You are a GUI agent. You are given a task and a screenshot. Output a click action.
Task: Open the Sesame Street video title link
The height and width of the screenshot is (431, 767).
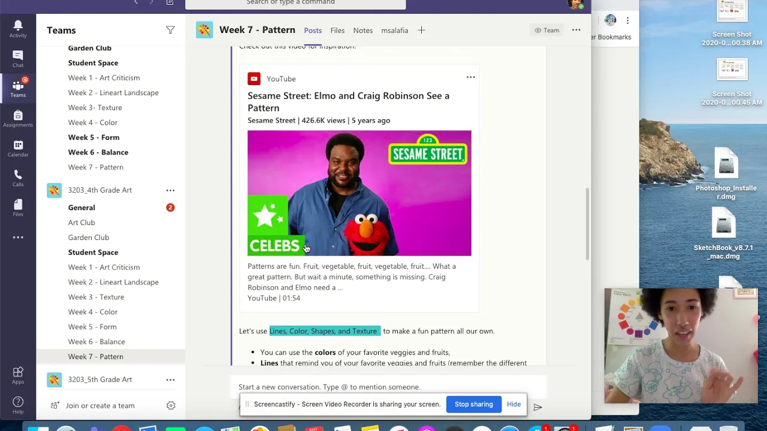[348, 102]
